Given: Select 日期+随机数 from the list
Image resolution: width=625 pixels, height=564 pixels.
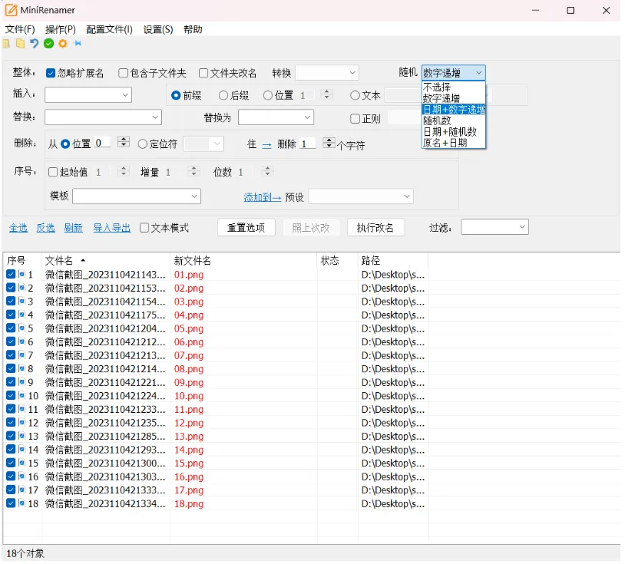Looking at the screenshot, I should (453, 131).
